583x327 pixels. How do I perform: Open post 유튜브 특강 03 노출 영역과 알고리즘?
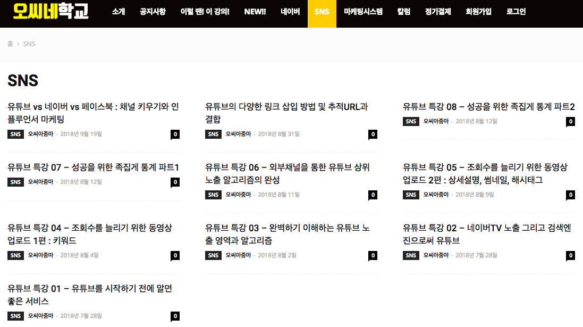coord(288,234)
